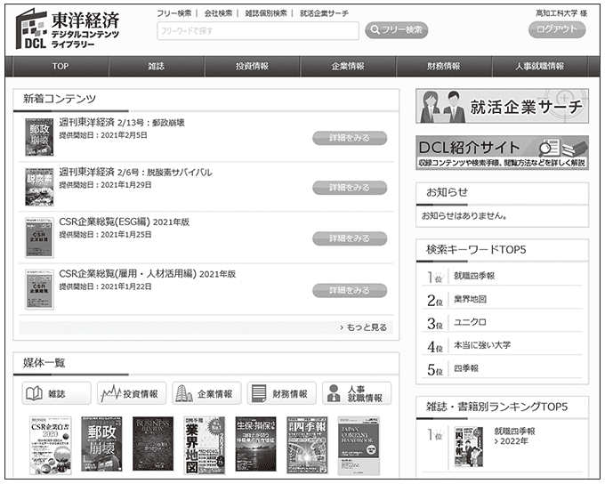Click the 人事就職情報 media button with the person icon
The height and width of the screenshot is (484, 605).
pyautogui.click(x=357, y=393)
